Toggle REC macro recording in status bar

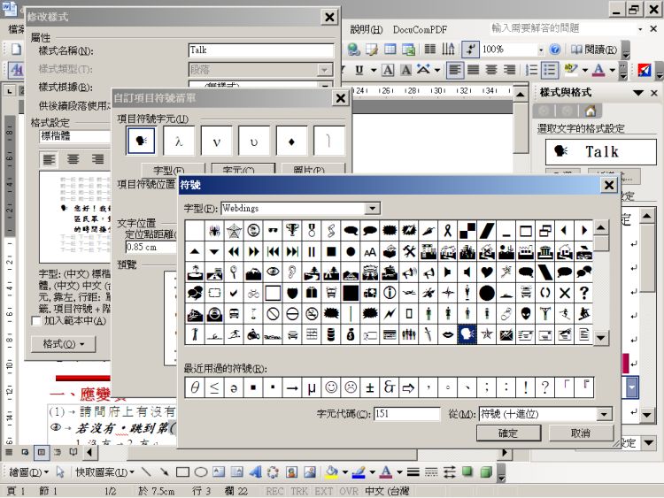coord(274,491)
